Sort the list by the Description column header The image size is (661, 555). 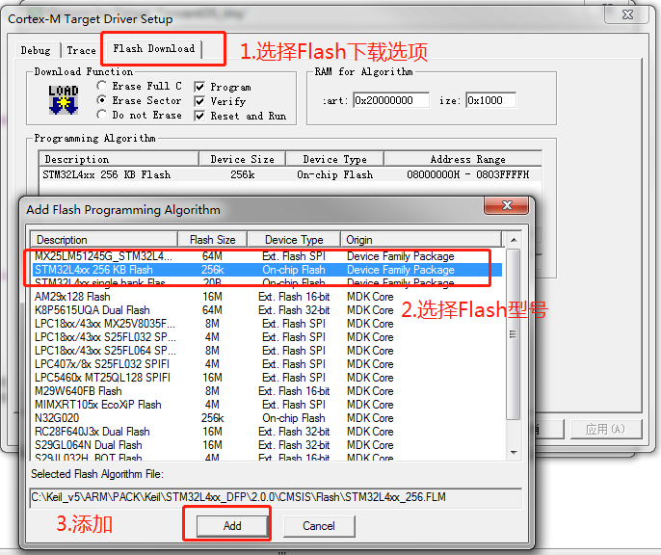[104, 240]
